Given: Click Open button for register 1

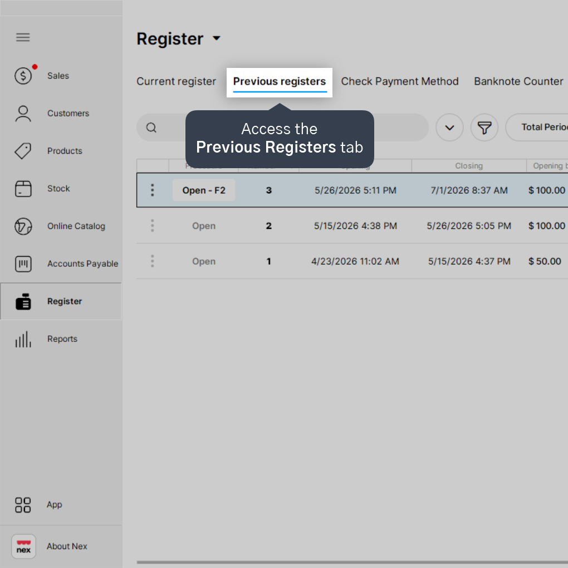Looking at the screenshot, I should tap(204, 261).
